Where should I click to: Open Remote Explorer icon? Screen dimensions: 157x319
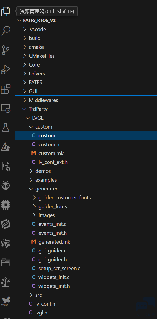tap(6, 108)
